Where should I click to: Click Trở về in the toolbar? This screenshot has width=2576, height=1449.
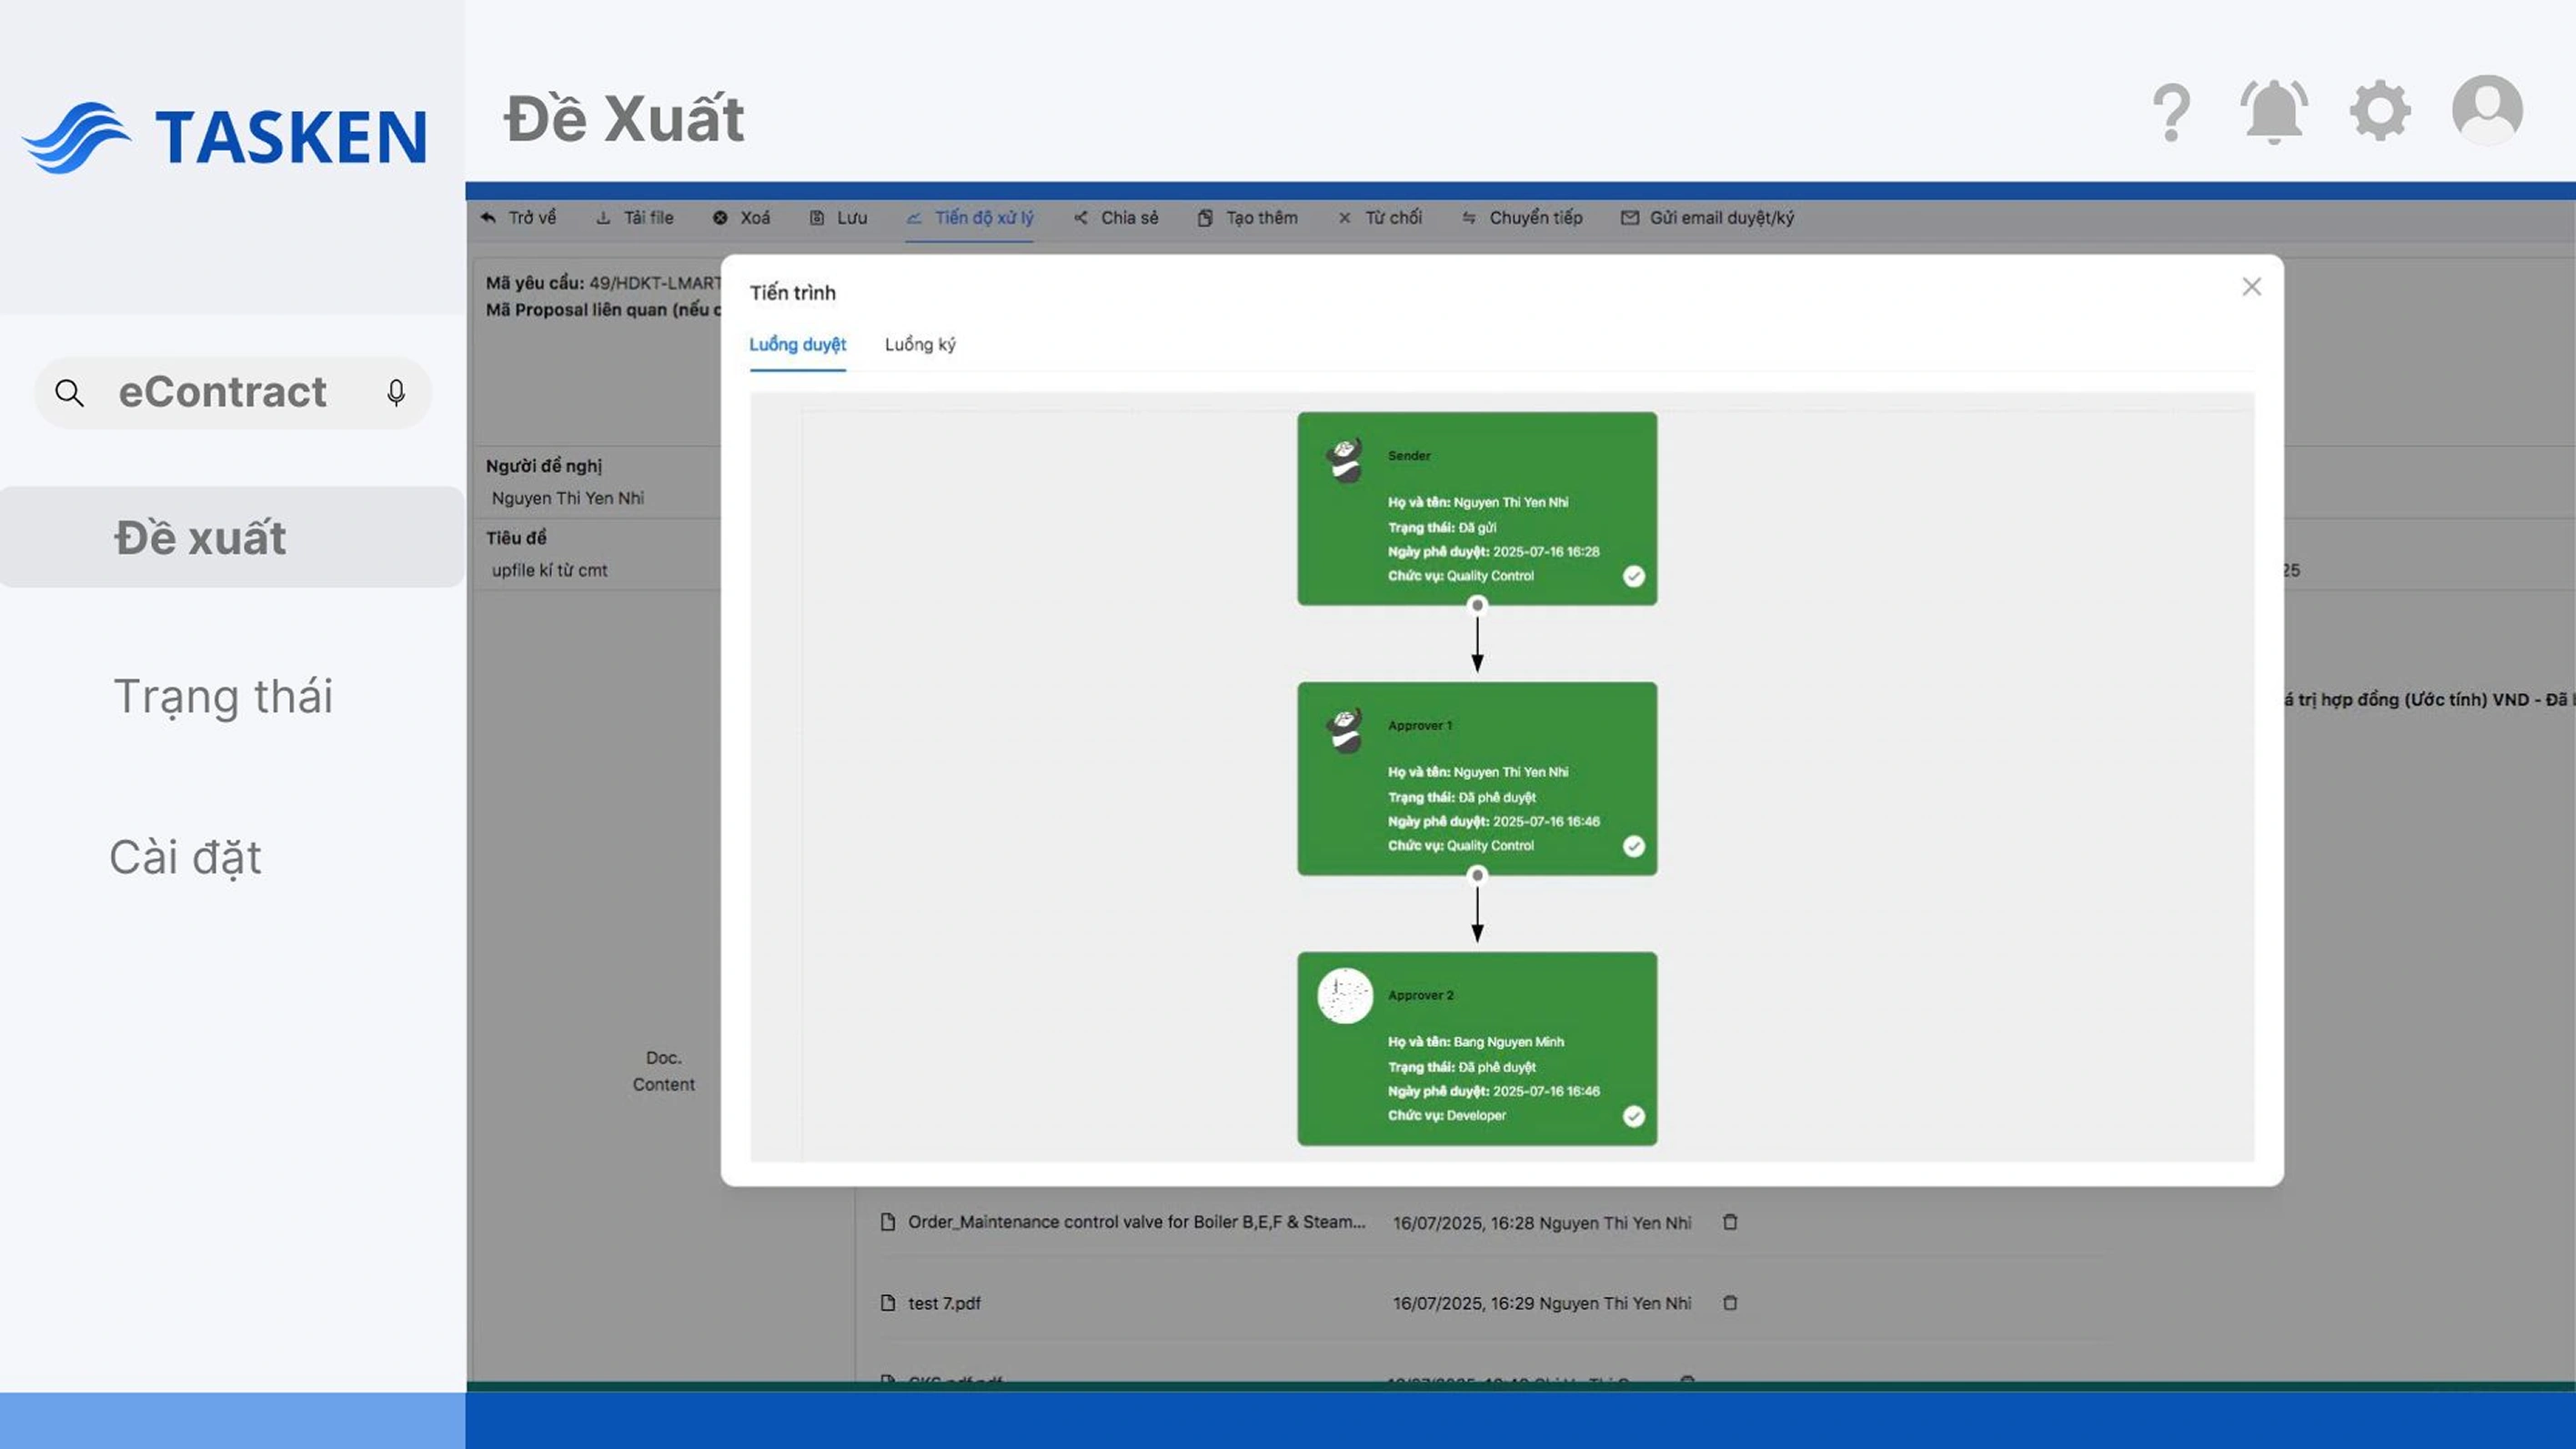point(518,218)
